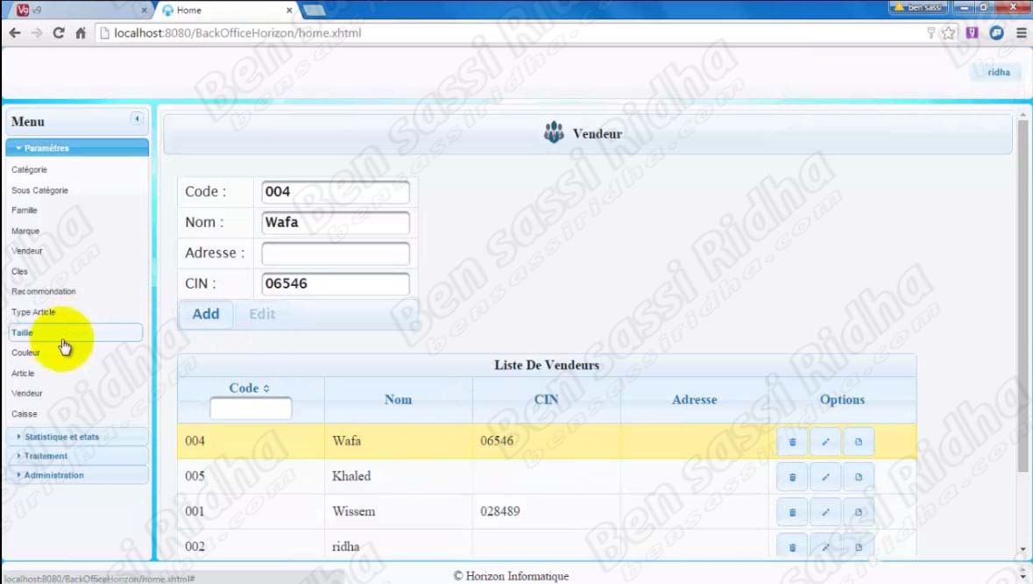Select Catégorie in the sidebar menu
This screenshot has height=584, width=1033.
pos(30,170)
